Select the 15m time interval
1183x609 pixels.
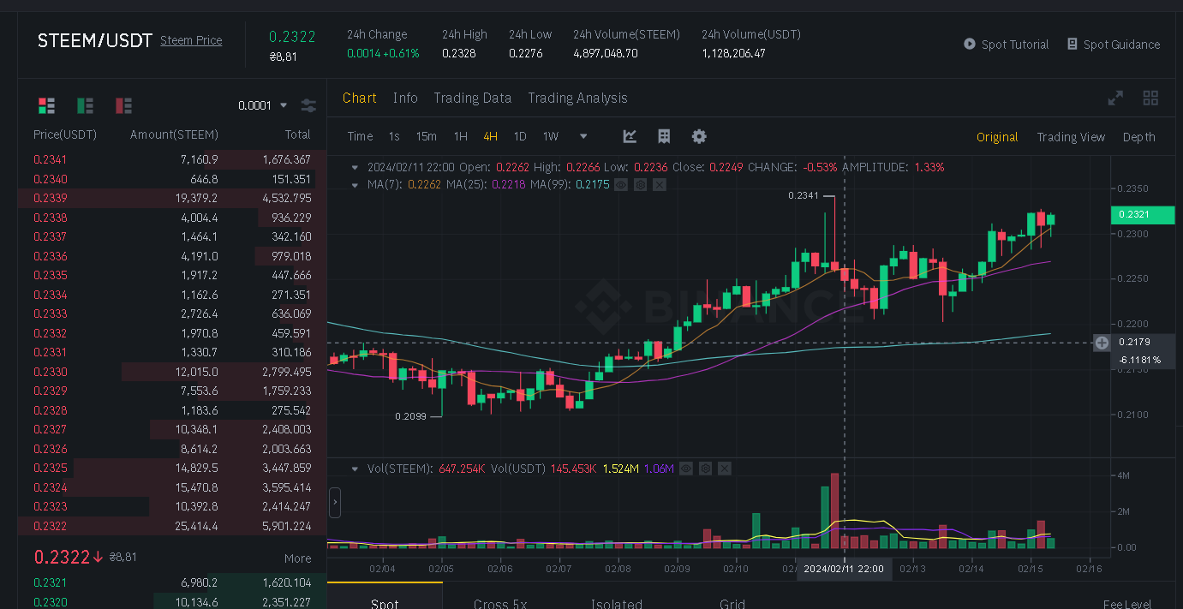426,136
